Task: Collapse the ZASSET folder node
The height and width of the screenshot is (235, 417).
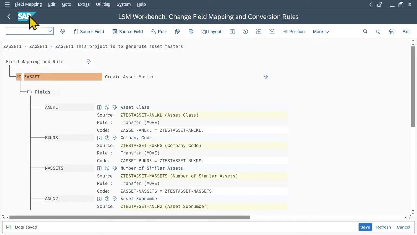Action: (19, 77)
